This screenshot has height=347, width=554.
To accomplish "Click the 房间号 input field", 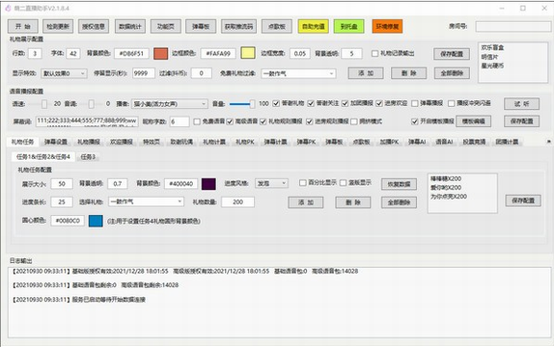I will click(x=513, y=26).
